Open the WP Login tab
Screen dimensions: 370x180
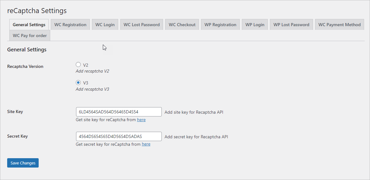[x=255, y=24]
